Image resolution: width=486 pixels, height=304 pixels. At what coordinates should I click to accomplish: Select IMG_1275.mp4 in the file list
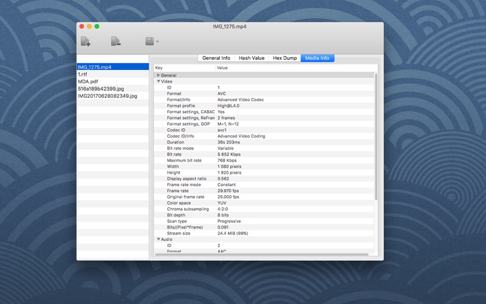pos(112,67)
